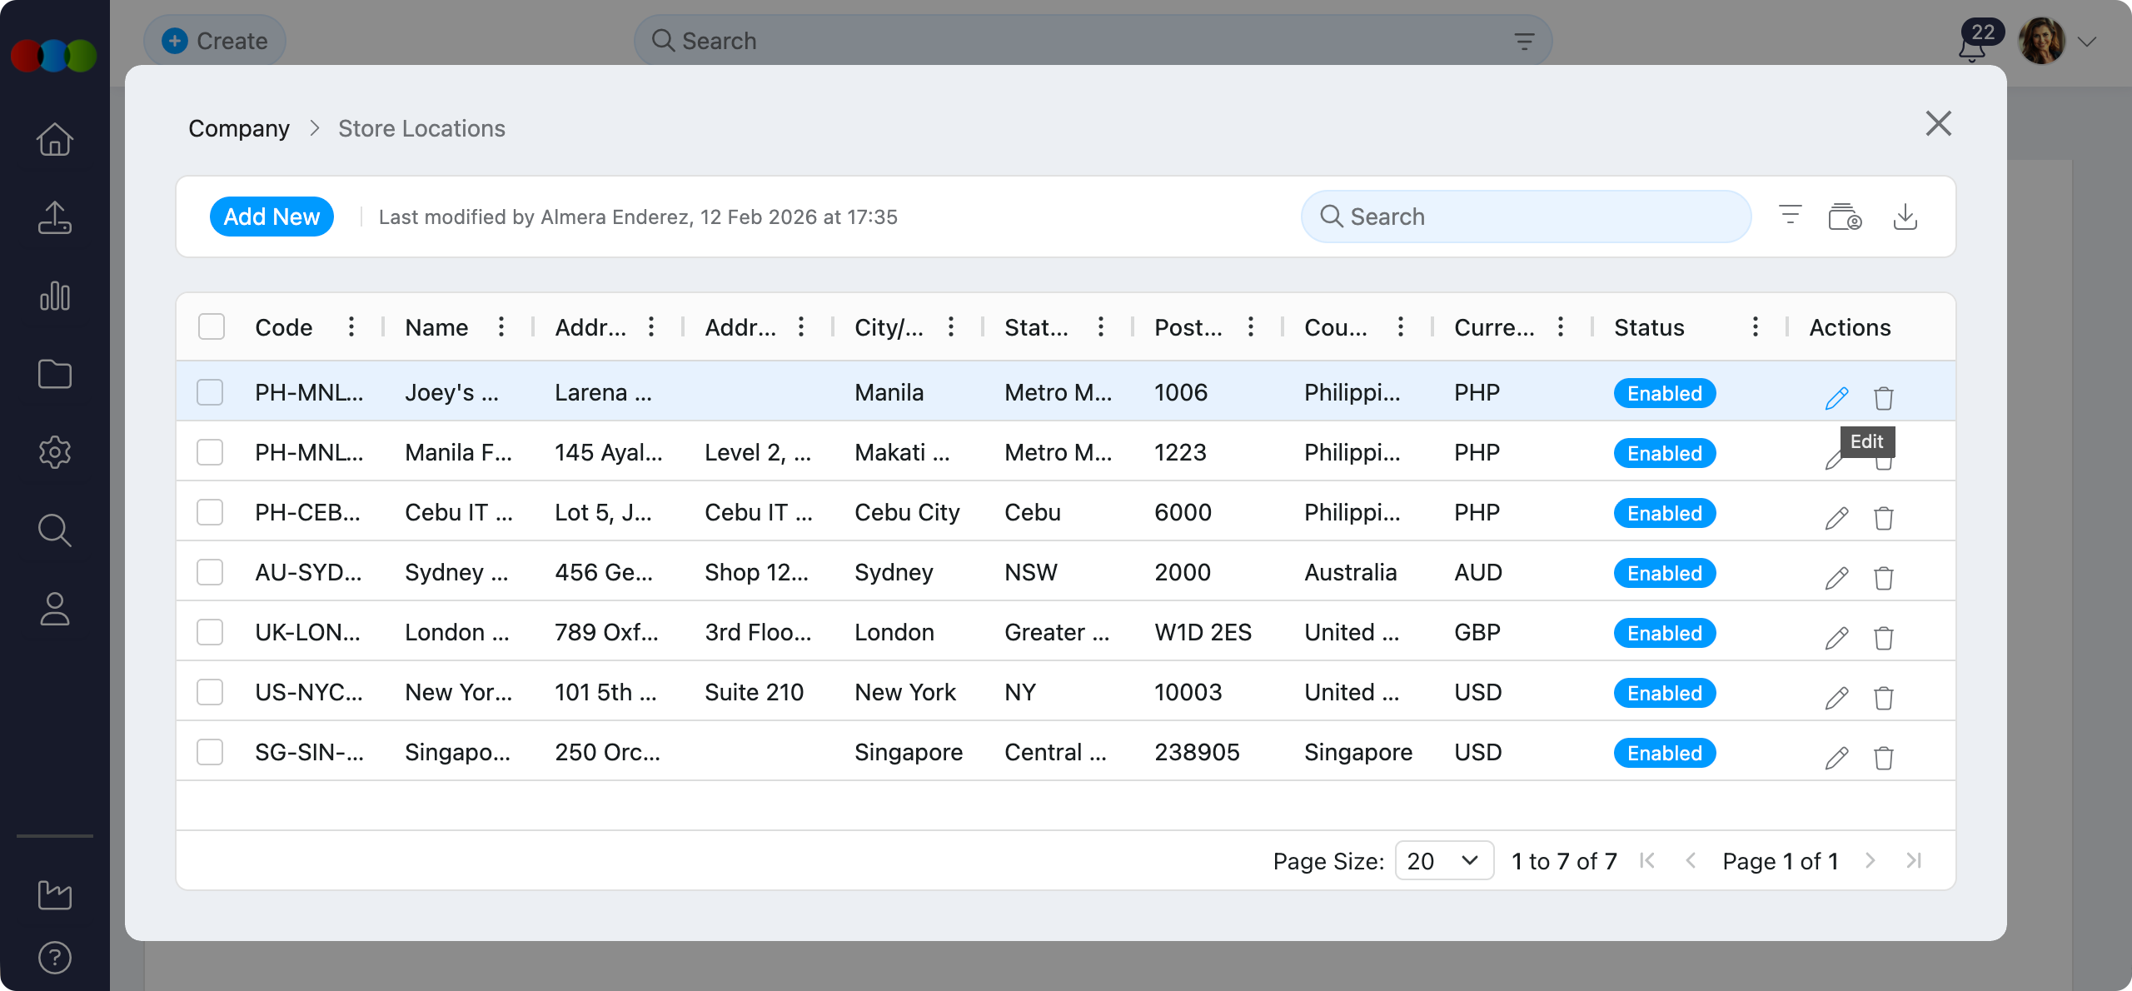Open the Page Size dropdown
The height and width of the screenshot is (991, 2132).
(x=1443, y=860)
